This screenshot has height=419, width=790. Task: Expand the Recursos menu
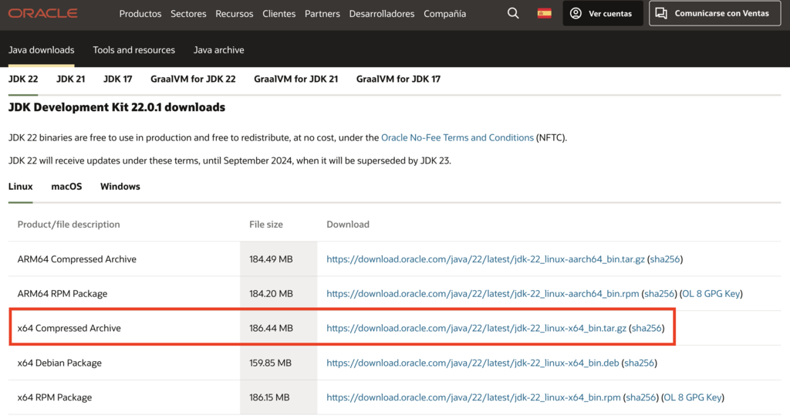[235, 14]
